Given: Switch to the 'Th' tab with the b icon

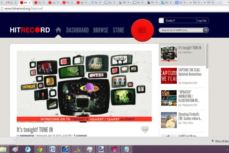Looking at the screenshot, I should (x=153, y=3).
